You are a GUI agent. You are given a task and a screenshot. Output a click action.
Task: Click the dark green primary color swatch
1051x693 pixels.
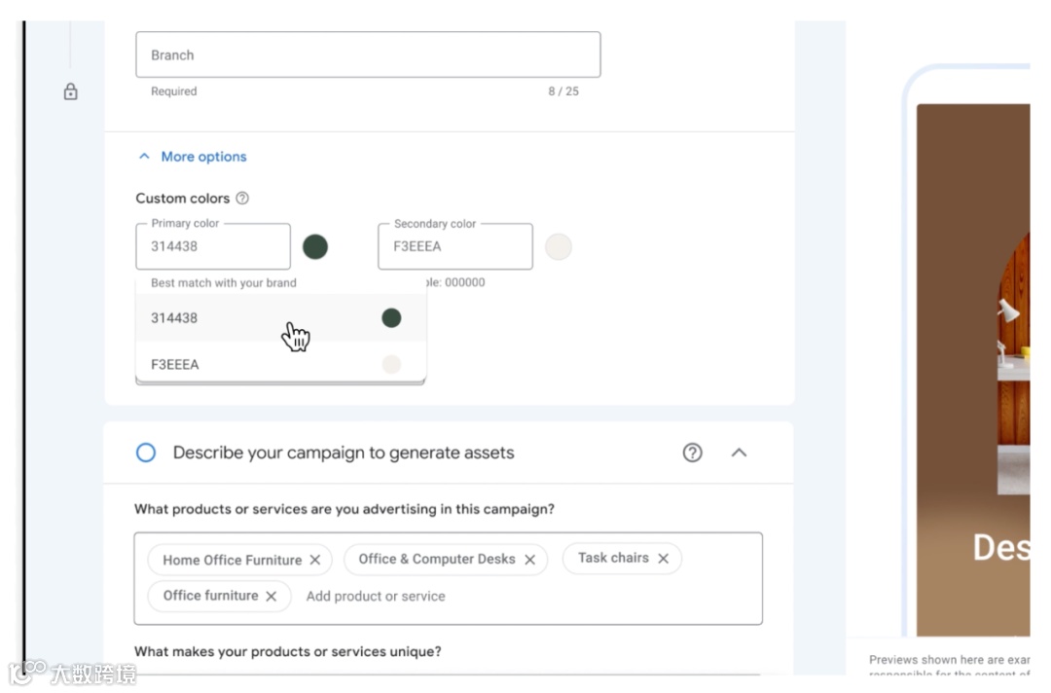[x=315, y=247]
